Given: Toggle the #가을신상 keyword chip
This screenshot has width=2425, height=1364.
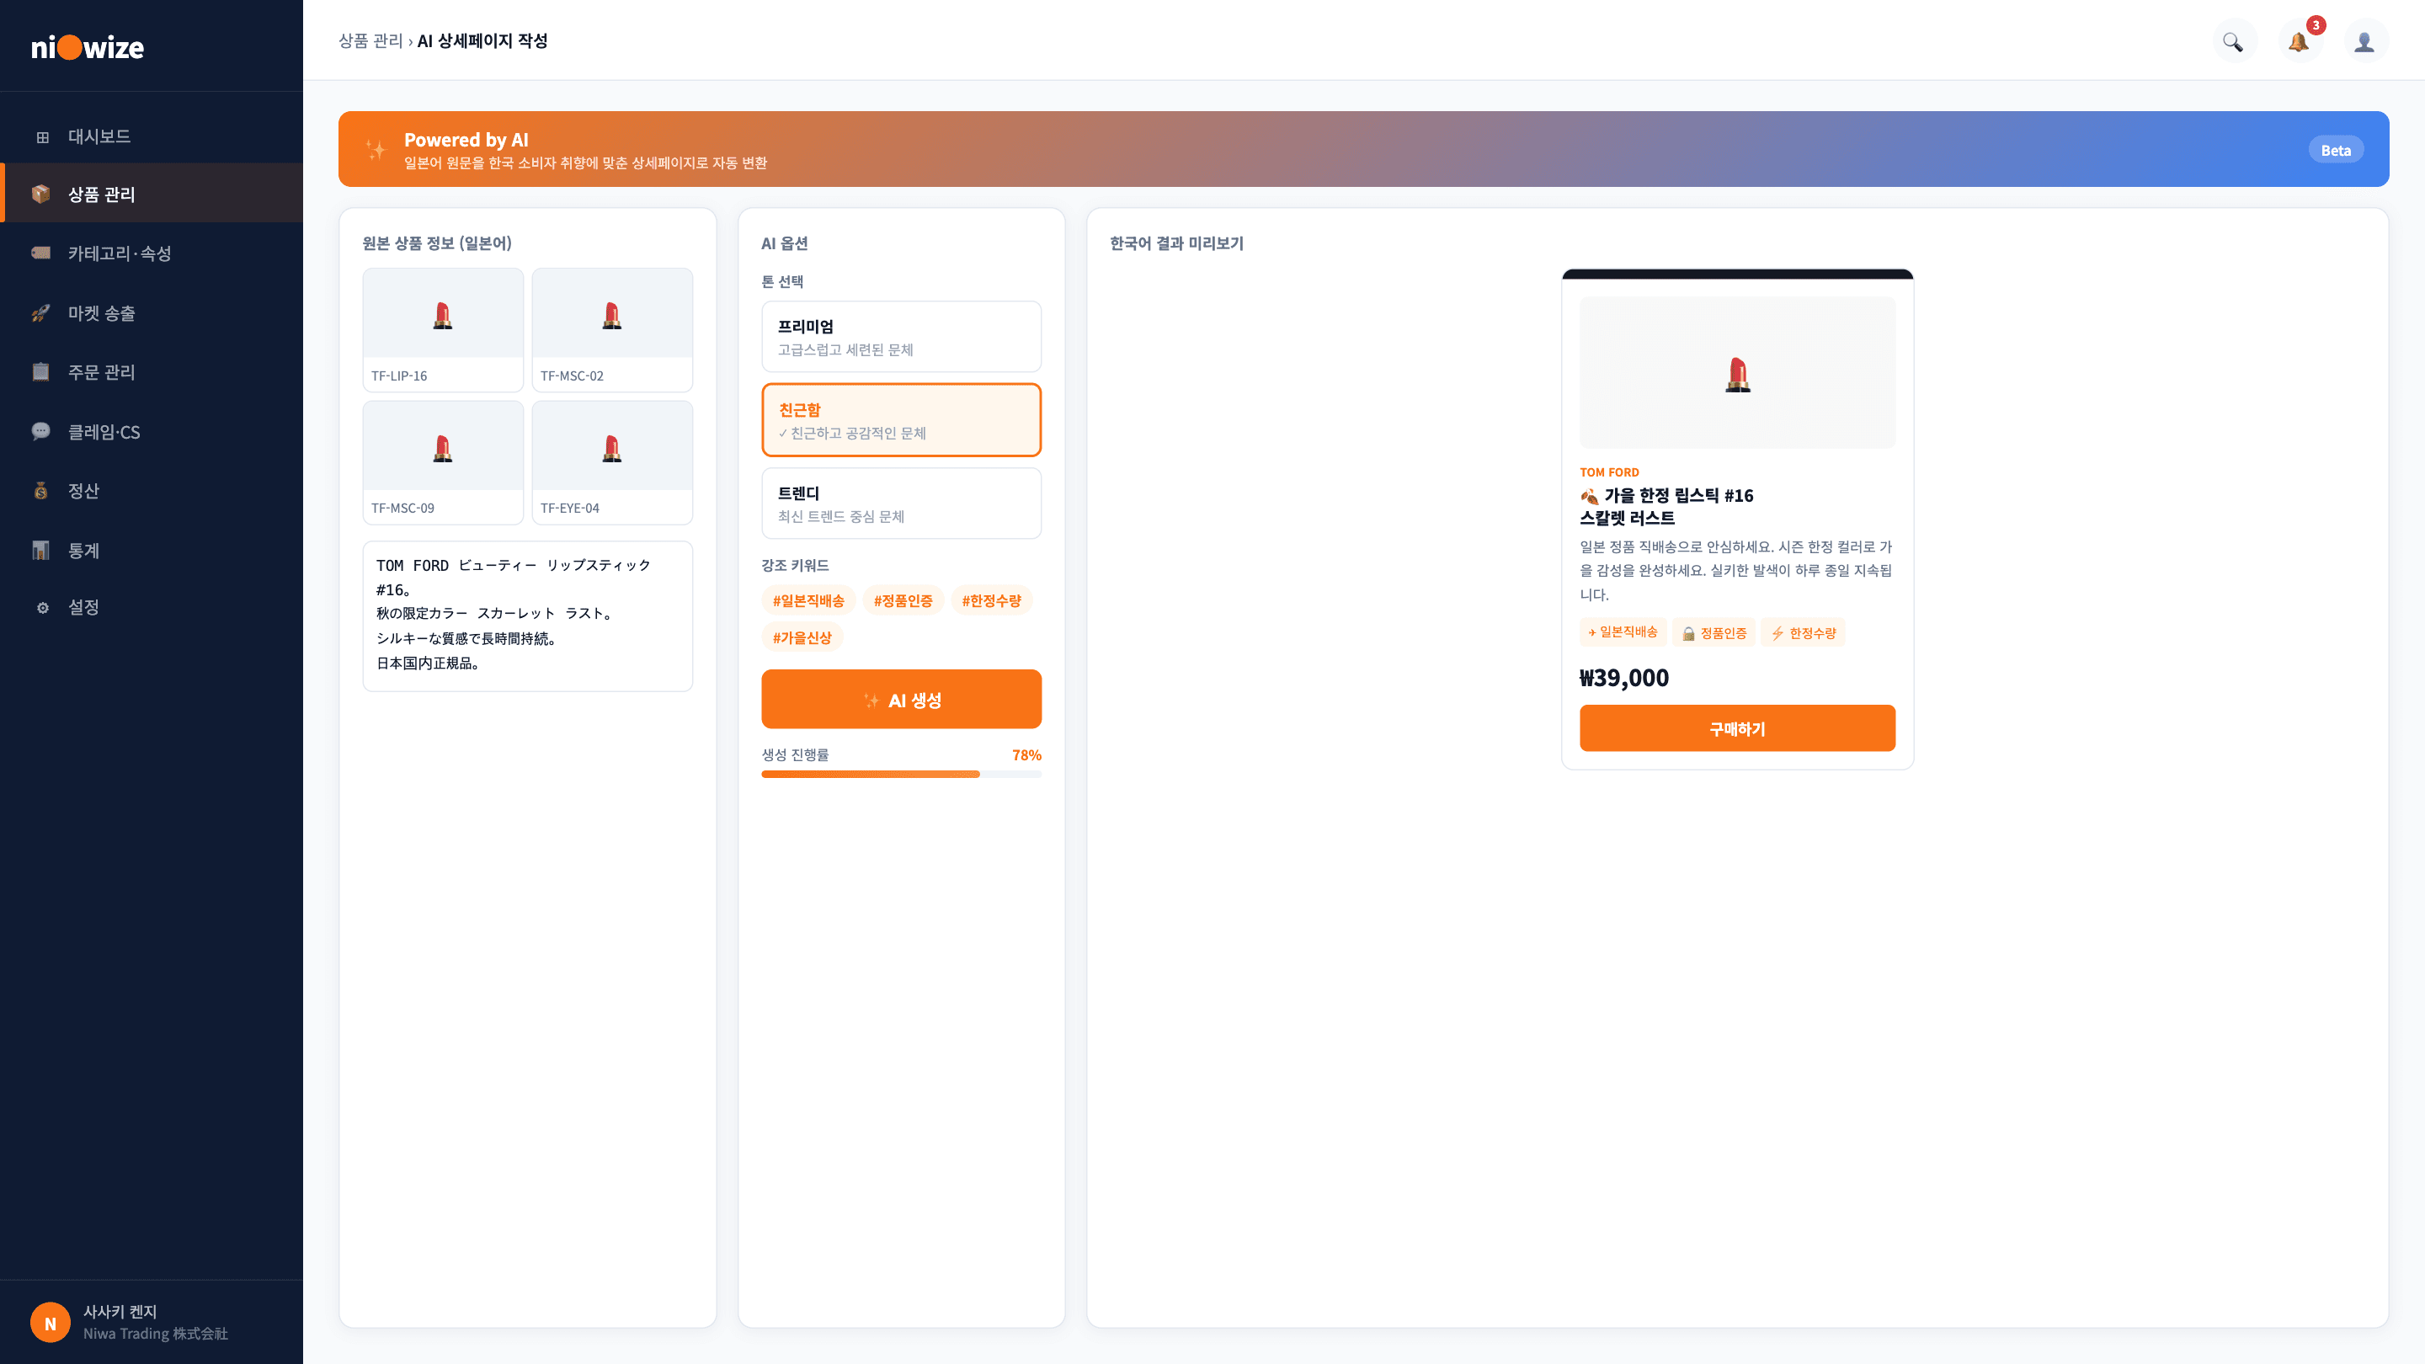Looking at the screenshot, I should (802, 637).
